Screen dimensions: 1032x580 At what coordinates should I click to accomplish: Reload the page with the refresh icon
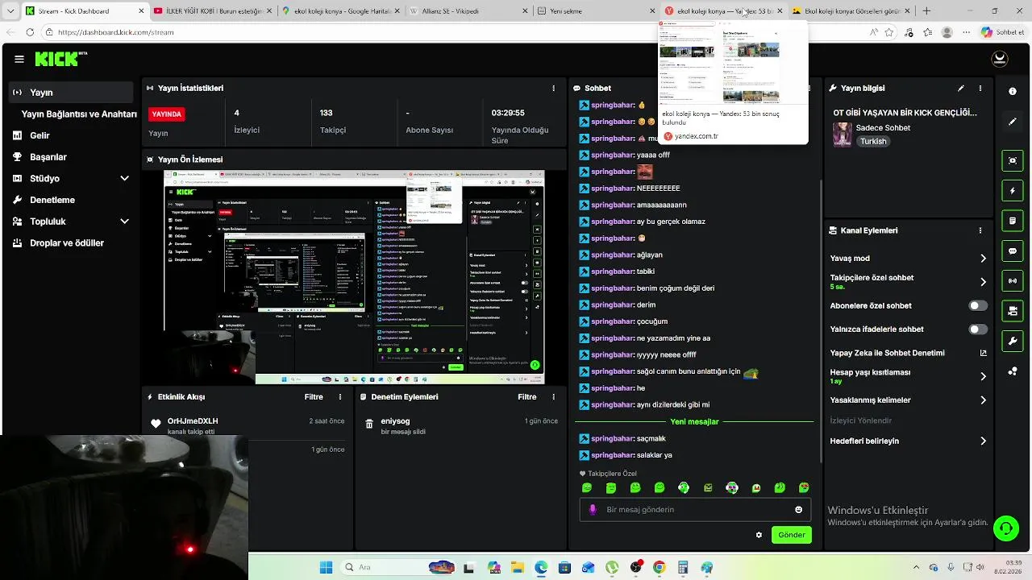[x=30, y=32]
